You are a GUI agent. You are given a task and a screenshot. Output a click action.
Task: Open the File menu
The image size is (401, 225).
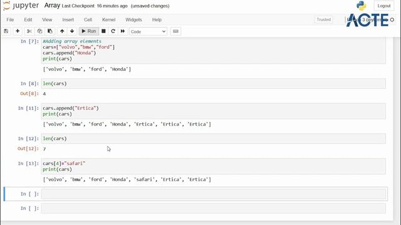pyautogui.click(x=10, y=19)
